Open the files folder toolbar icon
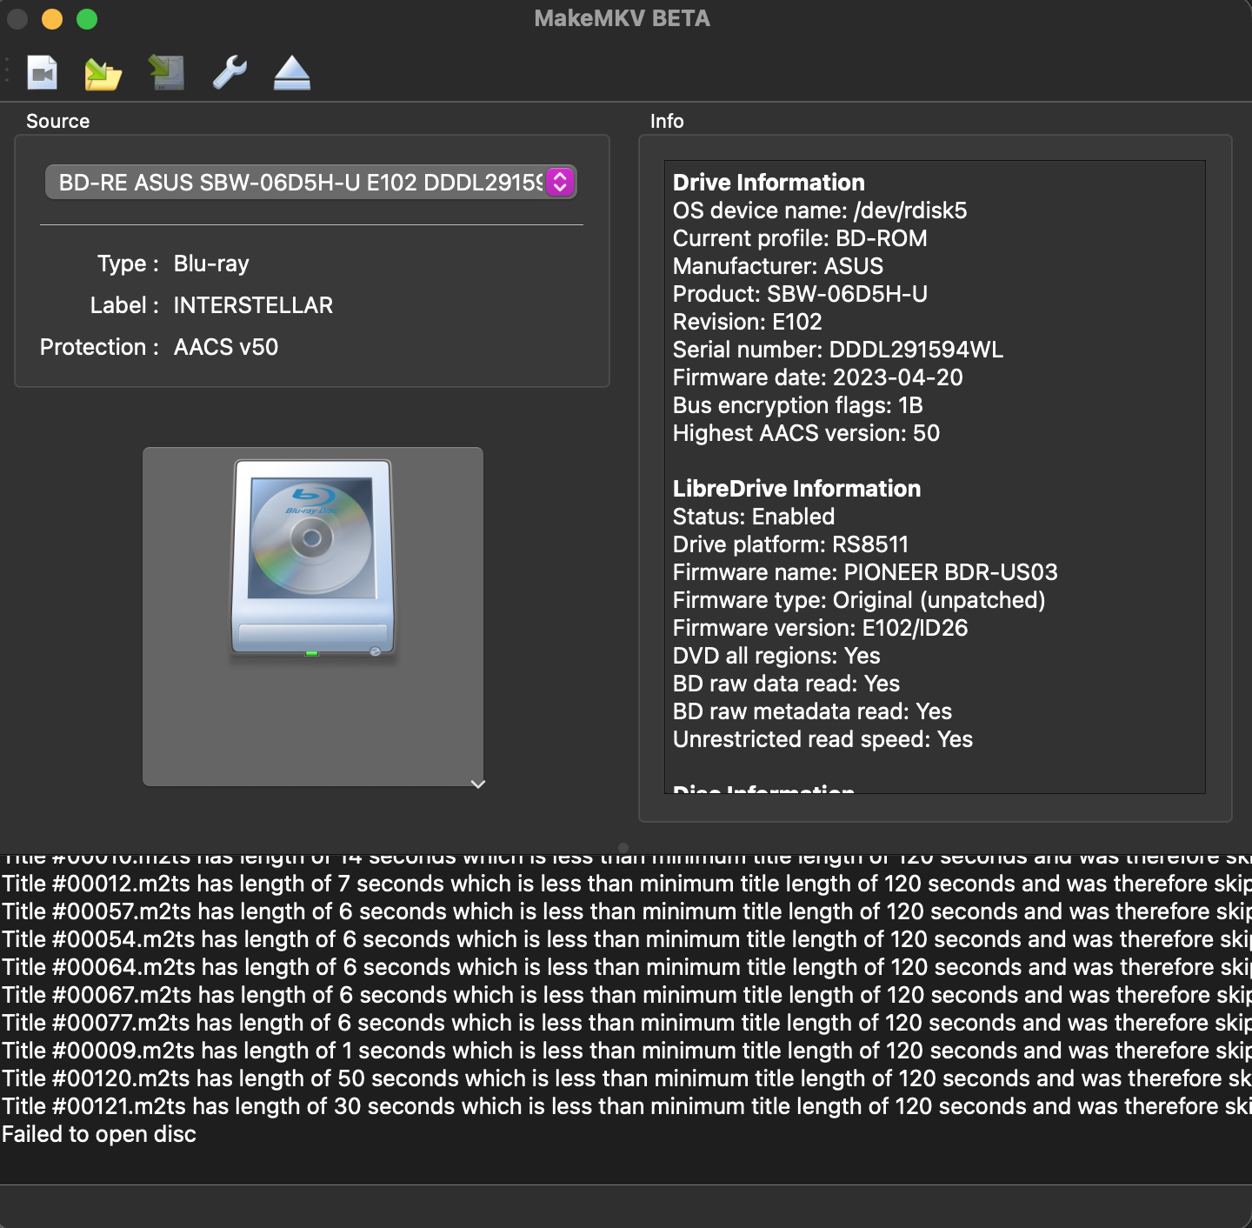Viewport: 1252px width, 1228px height. (x=101, y=72)
